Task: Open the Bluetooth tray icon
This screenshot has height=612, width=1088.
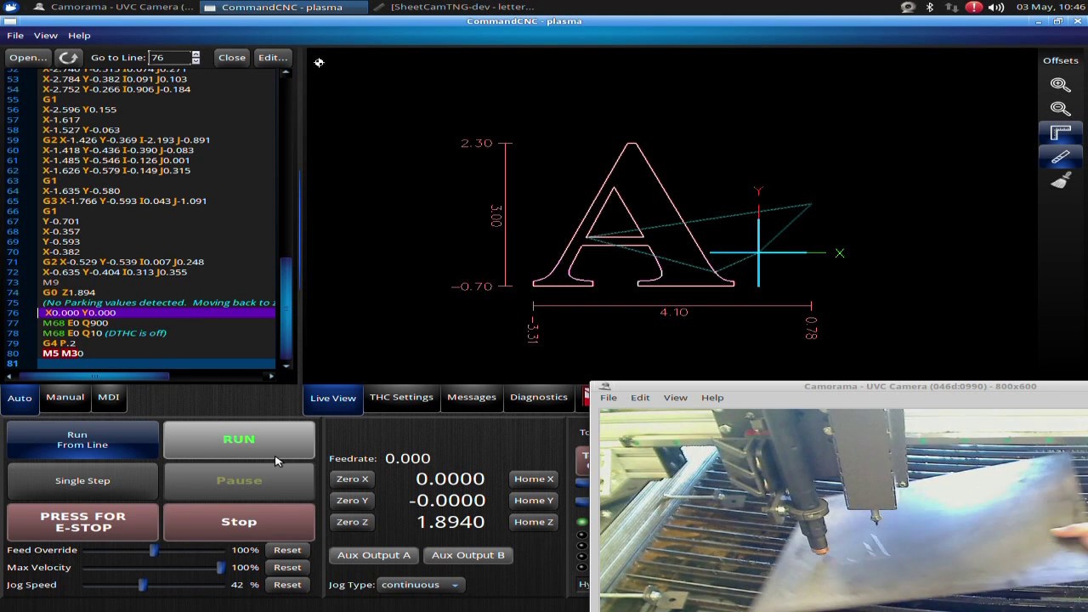Action: coord(930,7)
